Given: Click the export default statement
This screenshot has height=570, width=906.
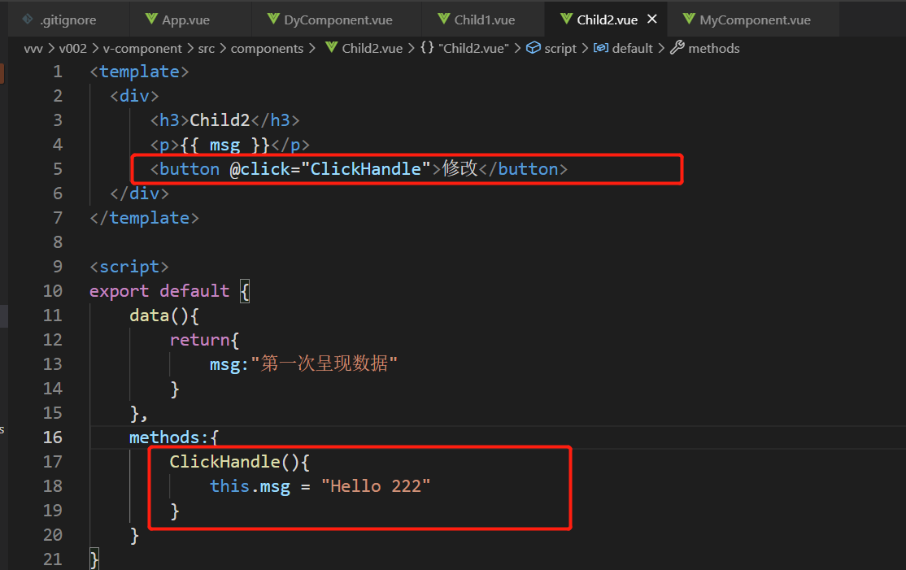Looking at the screenshot, I should pos(159,291).
